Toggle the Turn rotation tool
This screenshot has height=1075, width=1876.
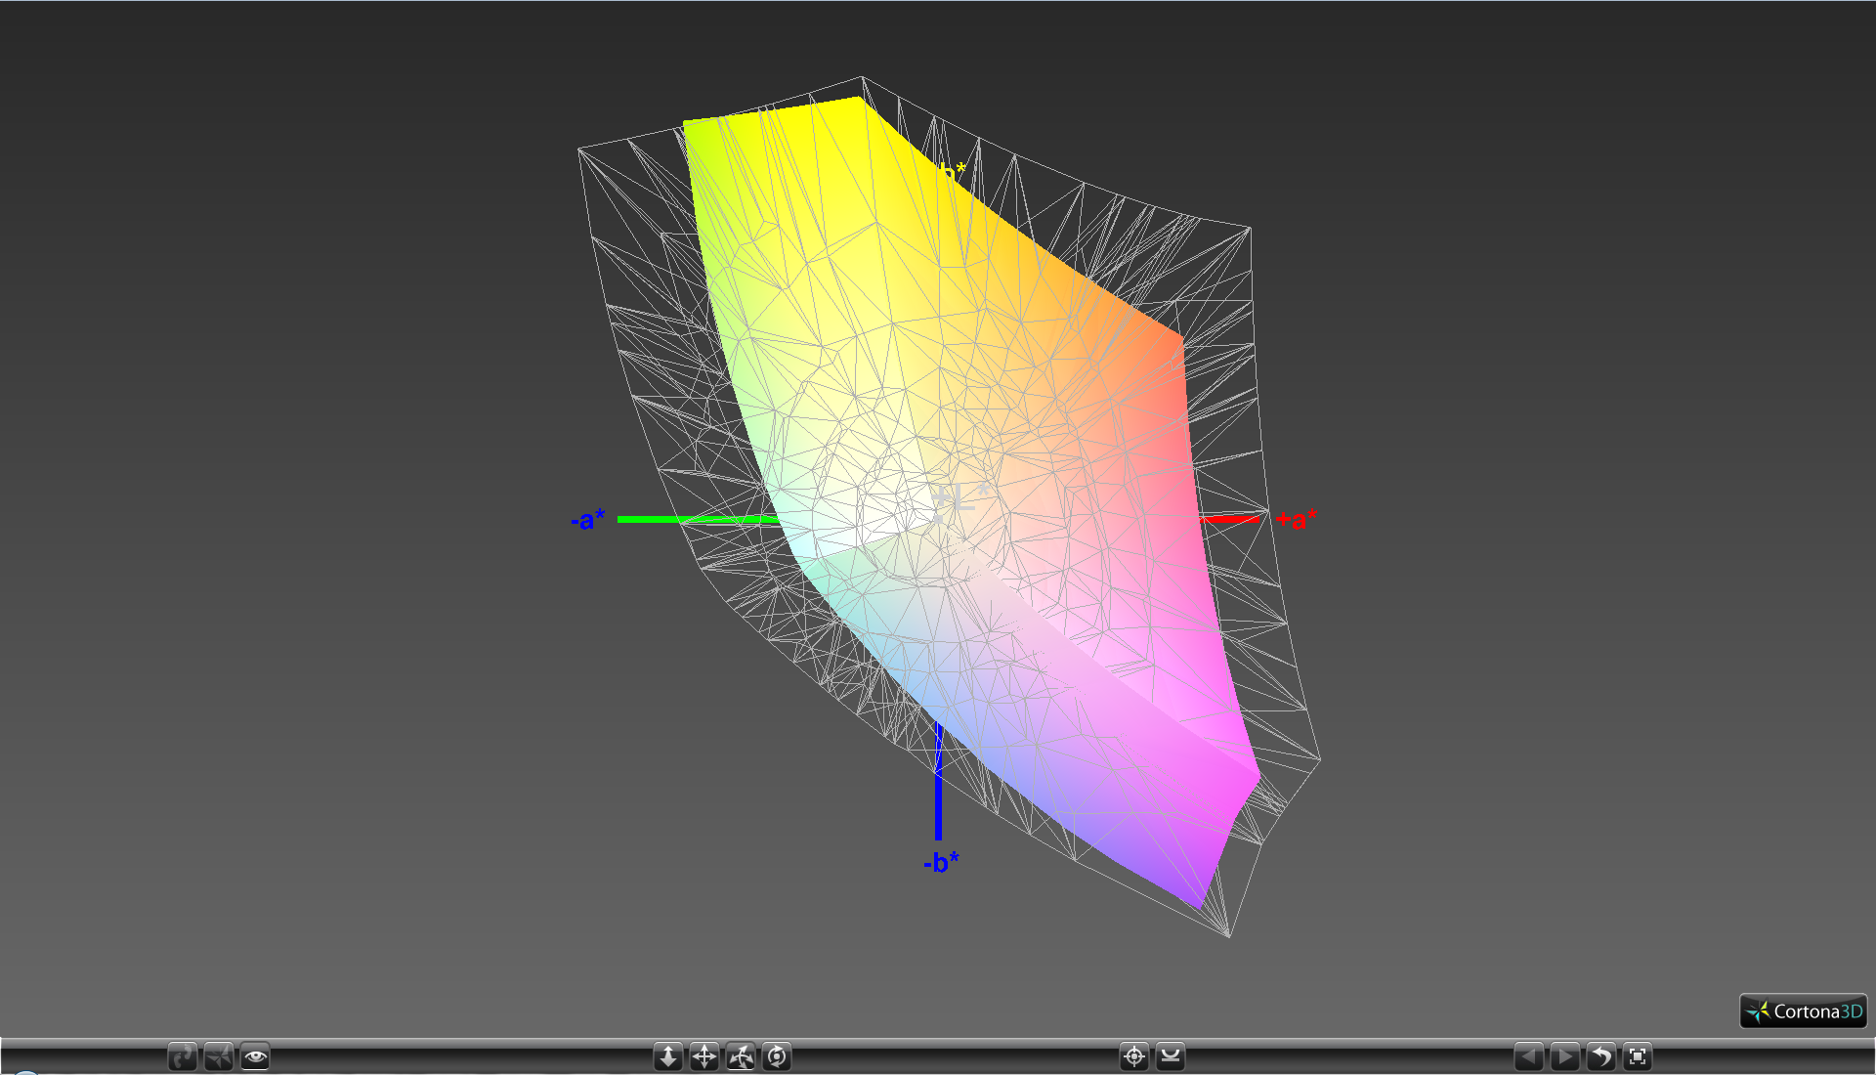[741, 1056]
